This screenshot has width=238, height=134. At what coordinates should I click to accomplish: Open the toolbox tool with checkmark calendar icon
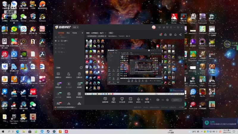point(79,75)
